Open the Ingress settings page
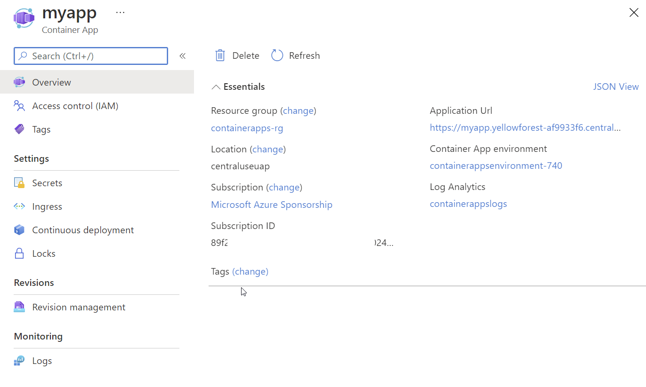Screen dimensions: 646x387 tap(47, 206)
